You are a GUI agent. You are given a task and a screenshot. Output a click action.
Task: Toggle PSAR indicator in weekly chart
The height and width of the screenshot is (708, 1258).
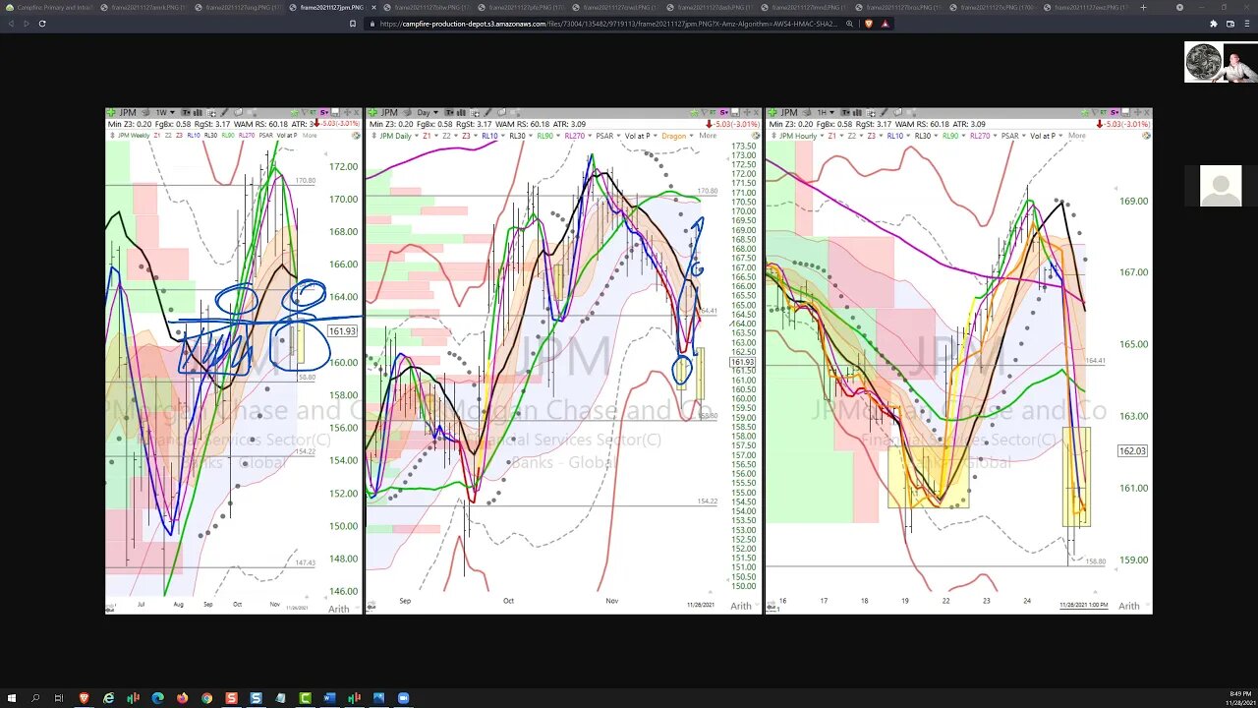pos(266,136)
